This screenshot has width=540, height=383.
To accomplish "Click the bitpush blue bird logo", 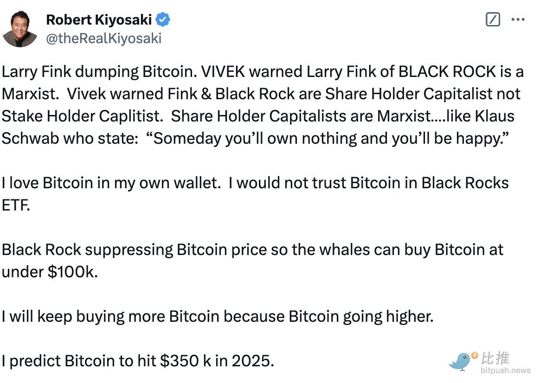I will pyautogui.click(x=460, y=361).
